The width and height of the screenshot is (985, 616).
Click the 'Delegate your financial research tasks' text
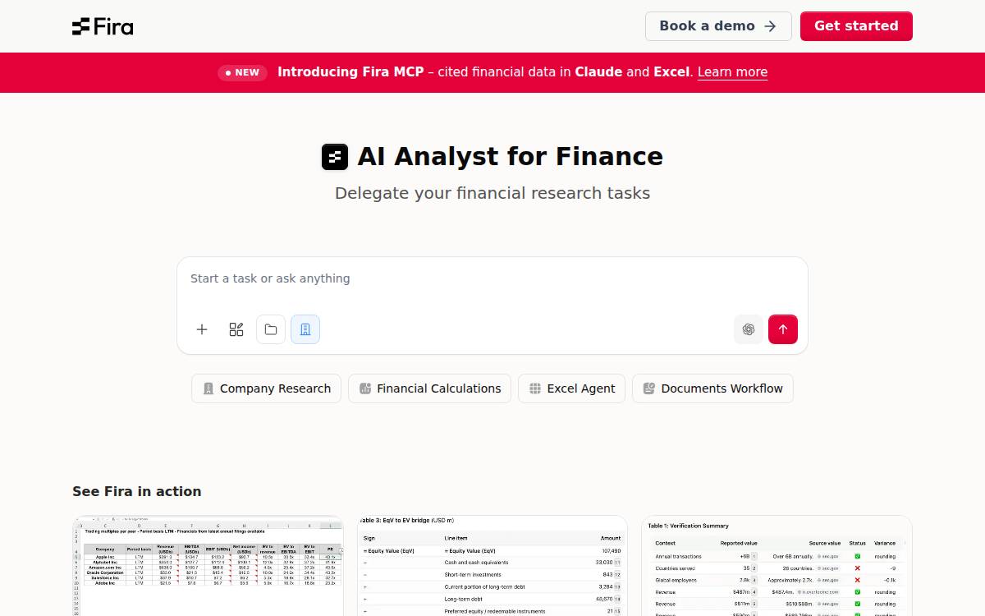point(492,193)
